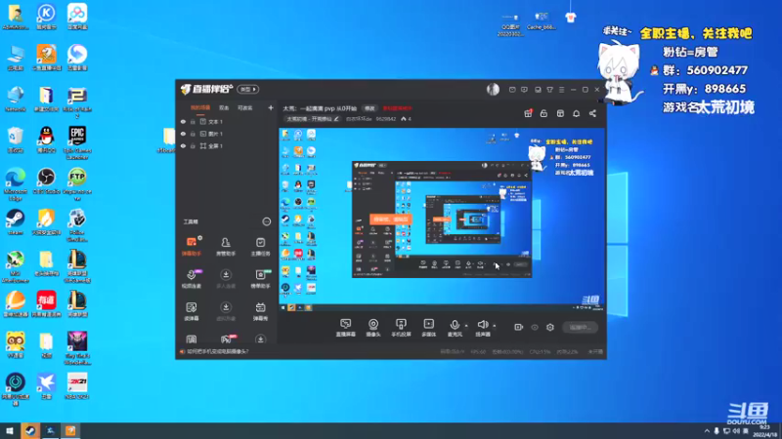Mute the 扬声器 speaker
This screenshot has width=782, height=439.
(482, 328)
